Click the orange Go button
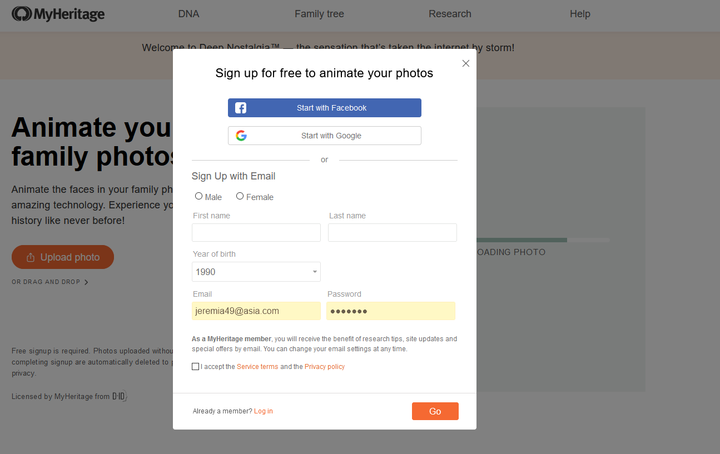 (x=435, y=411)
